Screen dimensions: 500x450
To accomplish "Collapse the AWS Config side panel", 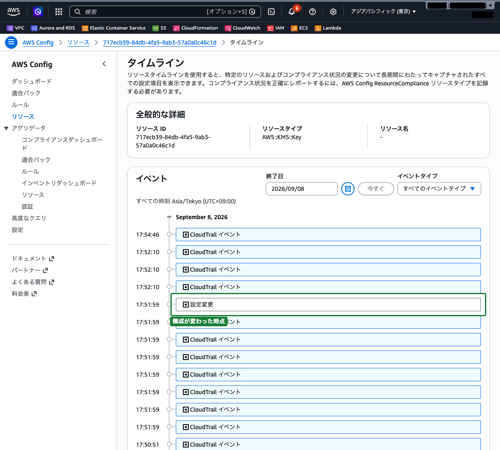I will pos(104,64).
